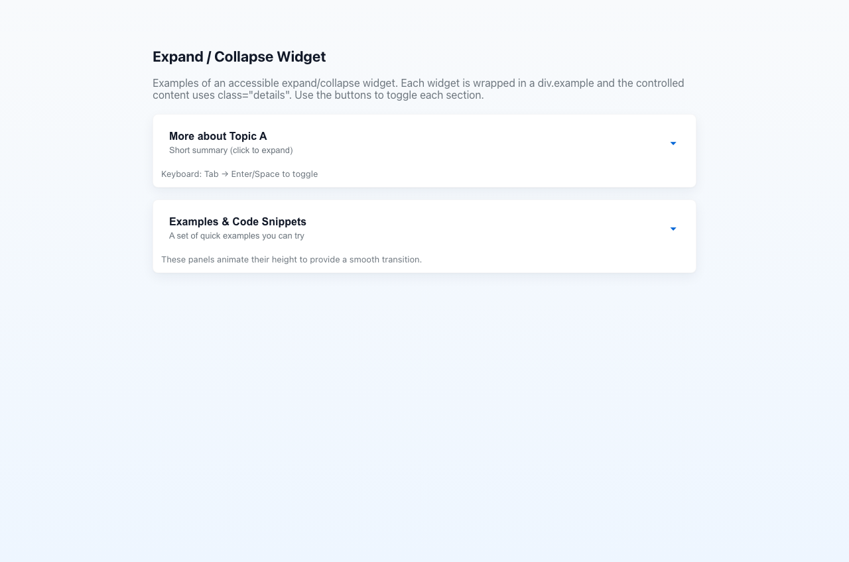Select the More about Topic A header
849x562 pixels.
point(218,136)
